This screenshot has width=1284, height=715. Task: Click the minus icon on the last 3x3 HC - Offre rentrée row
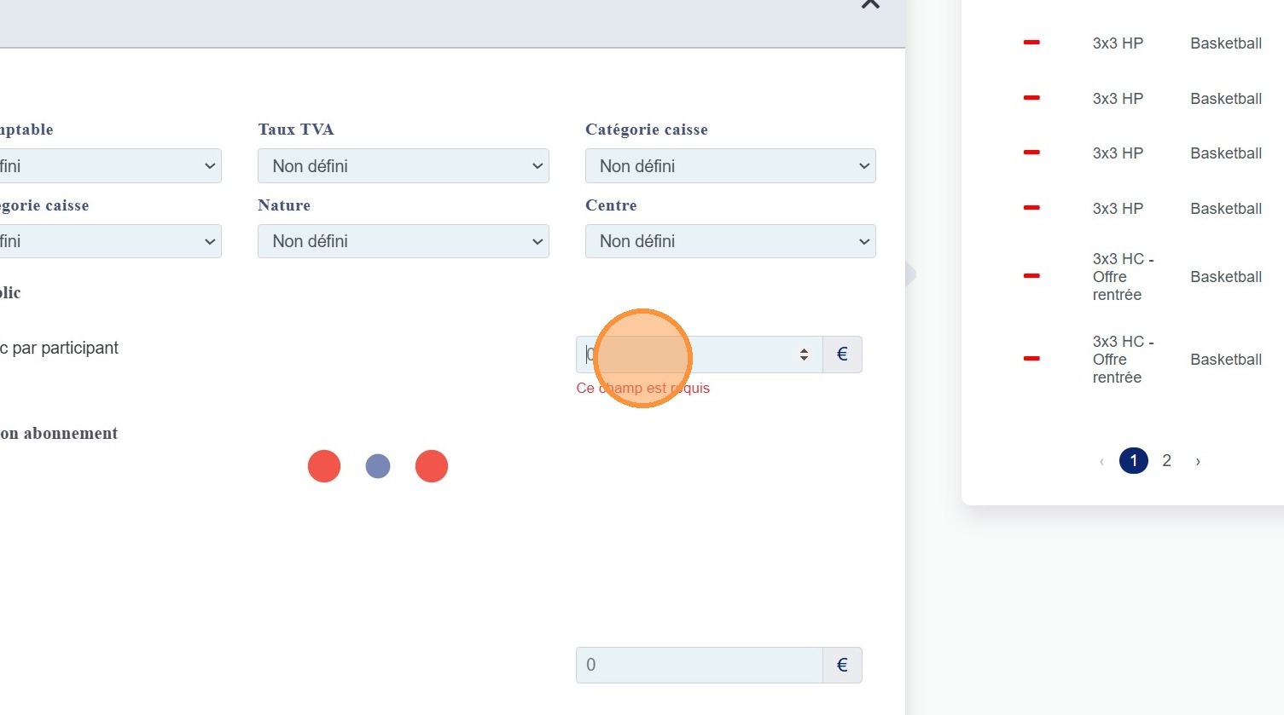(1031, 359)
